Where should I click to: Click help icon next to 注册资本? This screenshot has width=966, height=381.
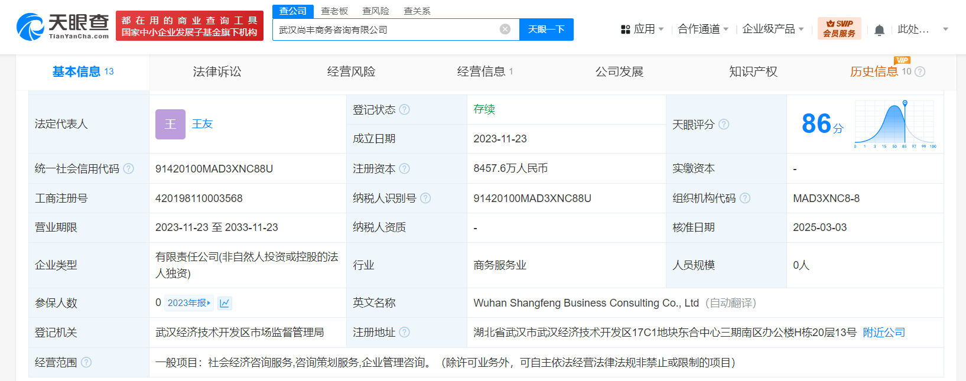(x=404, y=169)
